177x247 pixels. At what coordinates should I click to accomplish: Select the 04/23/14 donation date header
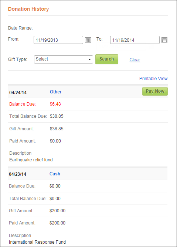click(17, 174)
